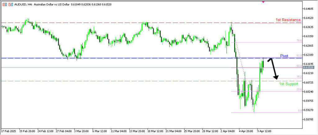Select the blue Pivot label
The height and width of the screenshot is (135, 318).
pyautogui.click(x=284, y=56)
